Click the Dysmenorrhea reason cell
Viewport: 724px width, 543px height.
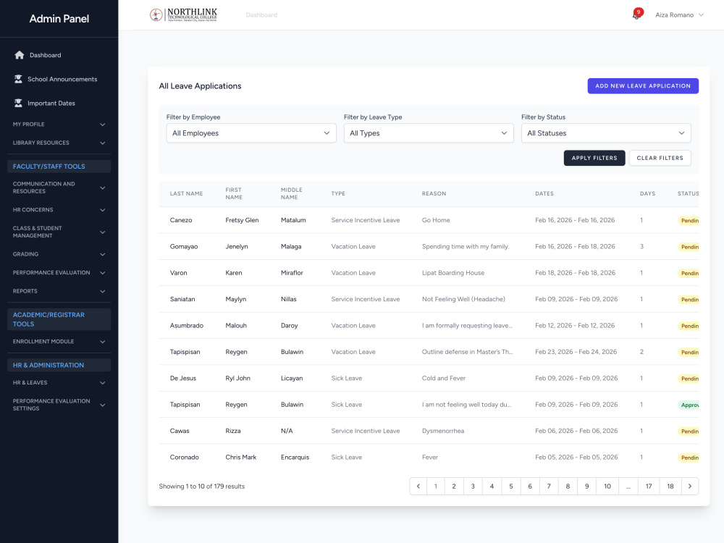coord(443,430)
